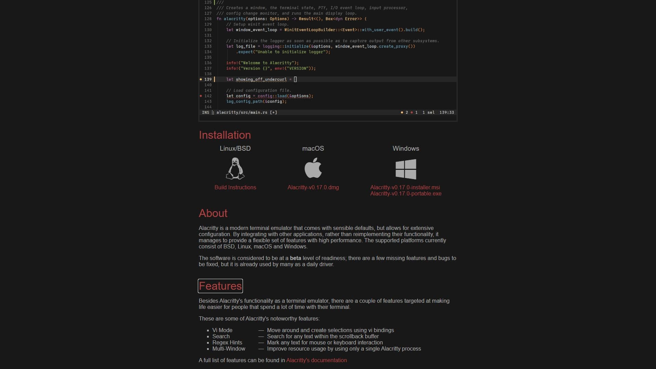Click the Search feature item
656x369 pixels.
pyautogui.click(x=221, y=336)
